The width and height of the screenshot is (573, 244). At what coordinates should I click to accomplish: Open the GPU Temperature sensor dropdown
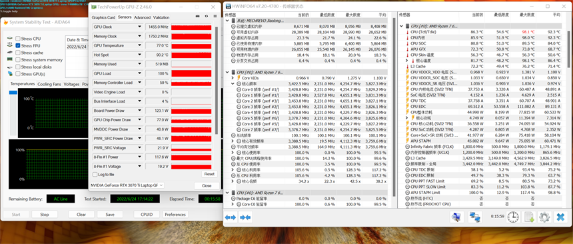coord(139,46)
